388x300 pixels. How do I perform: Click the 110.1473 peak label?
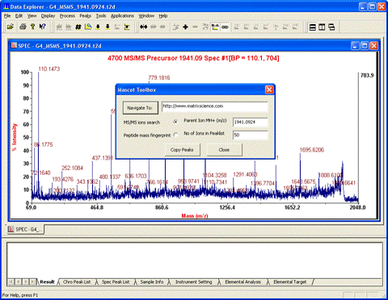[x=49, y=69]
